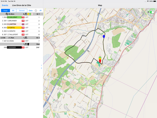This screenshot has height=118, width=157.
Task: Jump to section index 1
Action: (x=41, y=65)
